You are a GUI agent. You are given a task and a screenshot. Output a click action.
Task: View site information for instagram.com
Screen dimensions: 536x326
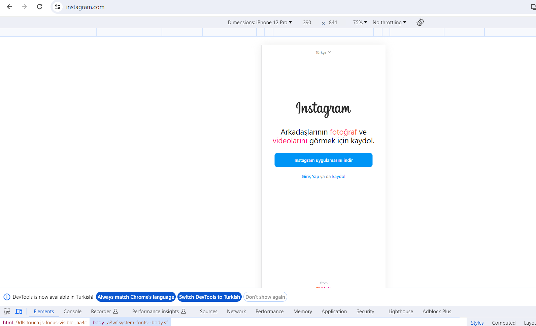pos(58,7)
